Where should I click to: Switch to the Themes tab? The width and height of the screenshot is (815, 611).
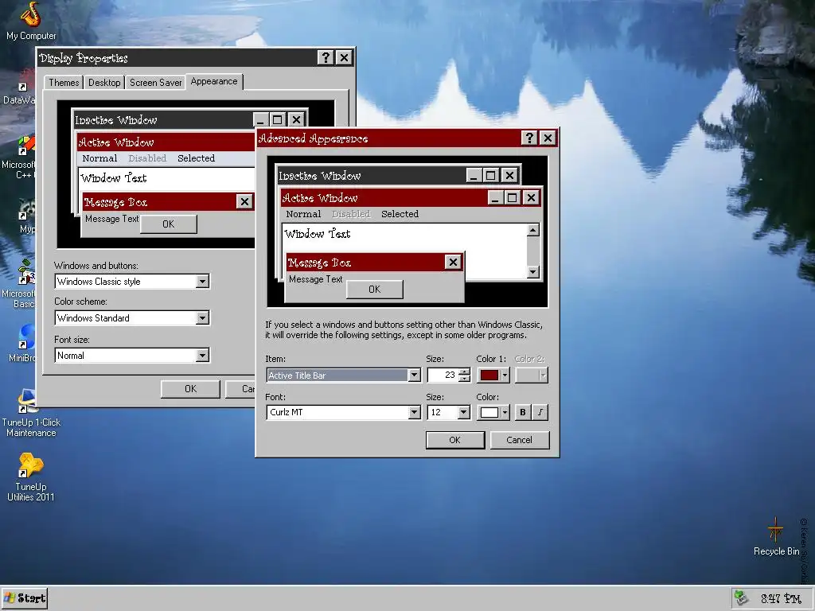point(64,83)
